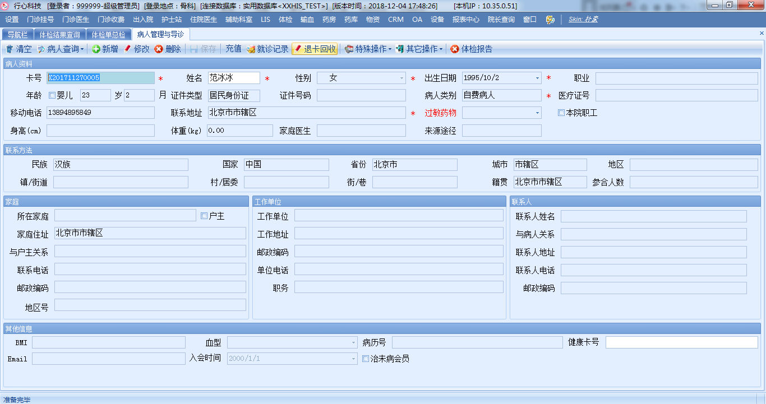This screenshot has height=404, width=766.
Task: Click the skin icon beside 窗口 menu
Action: click(550, 19)
